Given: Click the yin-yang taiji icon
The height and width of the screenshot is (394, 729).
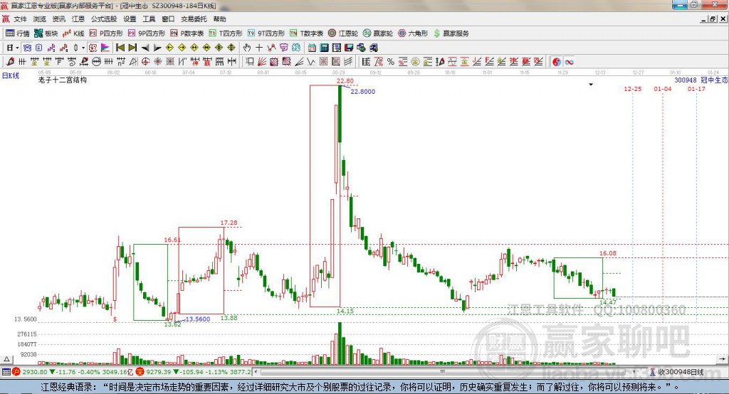Looking at the screenshot, I should (557, 62).
